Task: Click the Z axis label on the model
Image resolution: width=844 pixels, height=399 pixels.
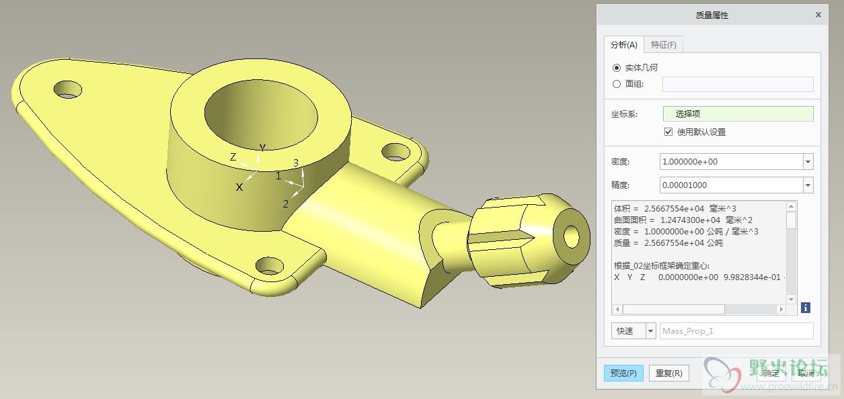Action: 233,157
